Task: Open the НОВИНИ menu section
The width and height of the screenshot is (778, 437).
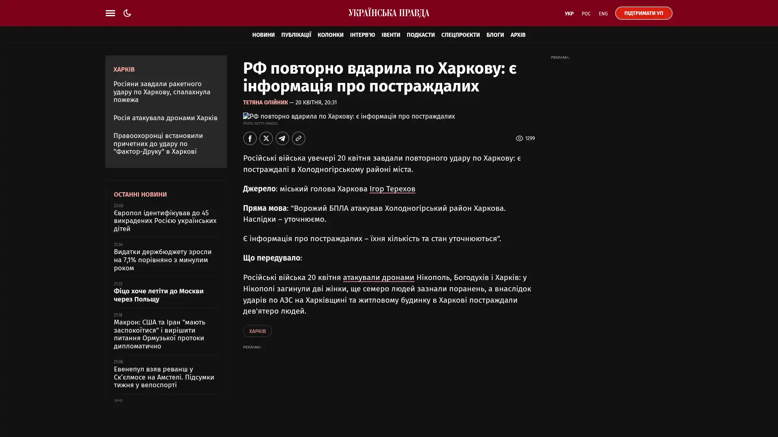Action: (263, 35)
